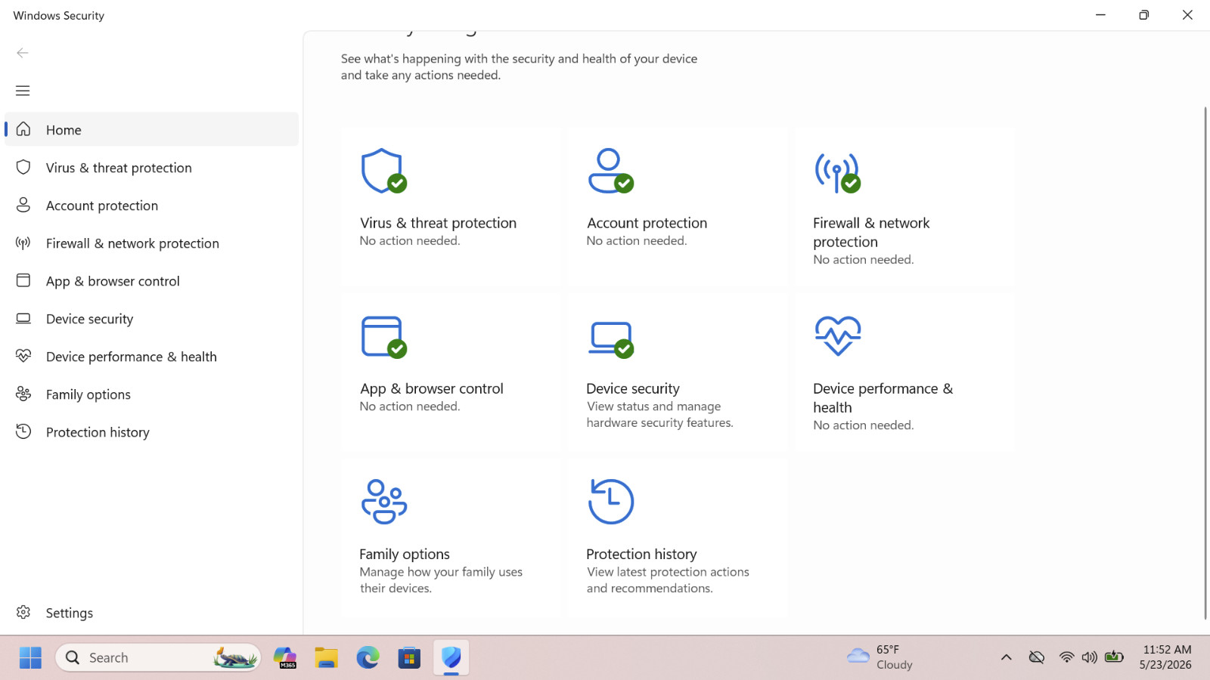Open the large Firewall & network antenna icon
The height and width of the screenshot is (680, 1210).
pos(838,172)
